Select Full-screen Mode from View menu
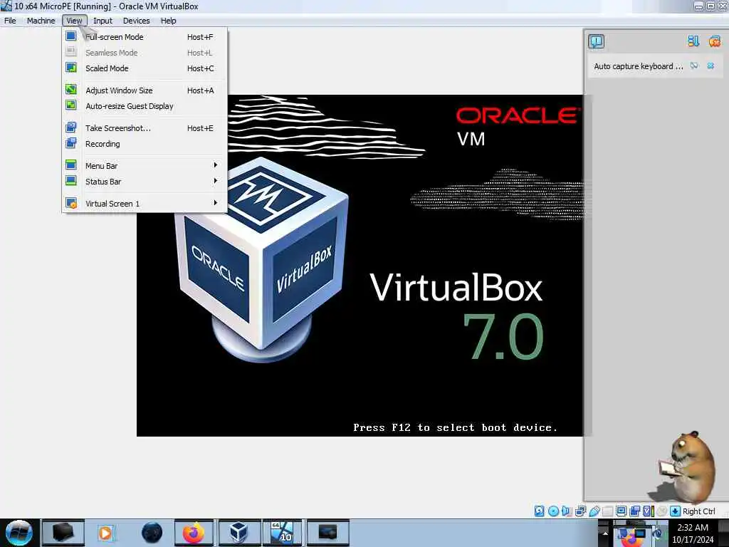Viewport: 729px width, 547px height. point(144,37)
